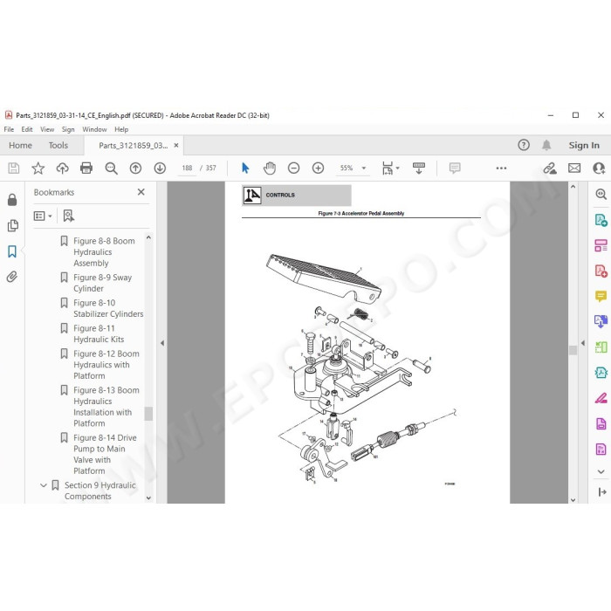Send file by email envelope icon
The width and height of the screenshot is (611, 611).
tap(574, 168)
